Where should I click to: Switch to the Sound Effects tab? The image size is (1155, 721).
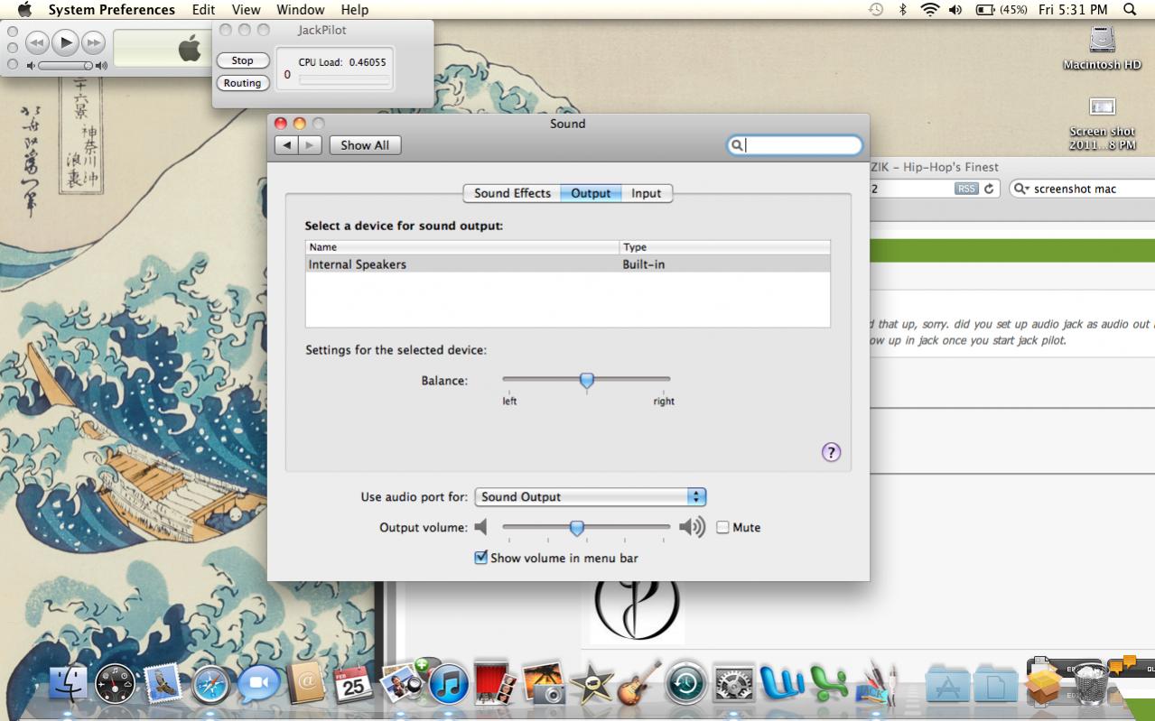pyautogui.click(x=512, y=193)
